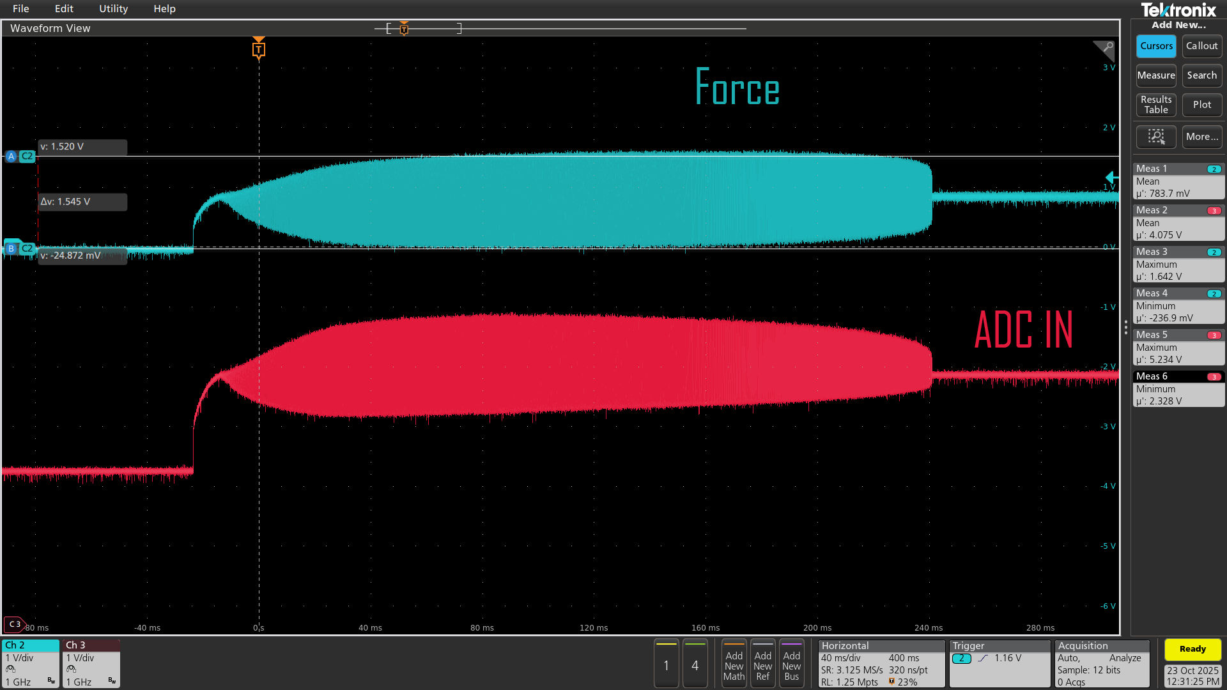Click the Measure button
This screenshot has height=690, width=1227.
(x=1156, y=75)
